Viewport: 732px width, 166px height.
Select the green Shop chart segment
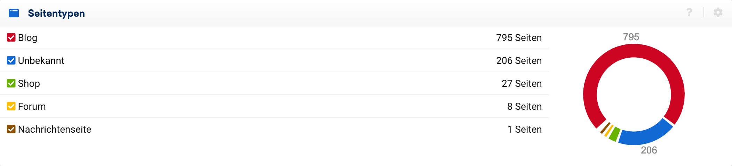pyautogui.click(x=615, y=134)
